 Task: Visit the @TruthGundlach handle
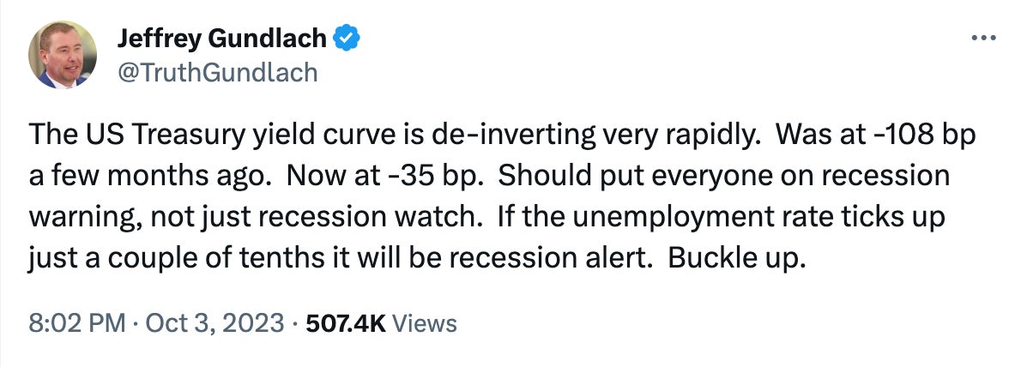[x=217, y=72]
